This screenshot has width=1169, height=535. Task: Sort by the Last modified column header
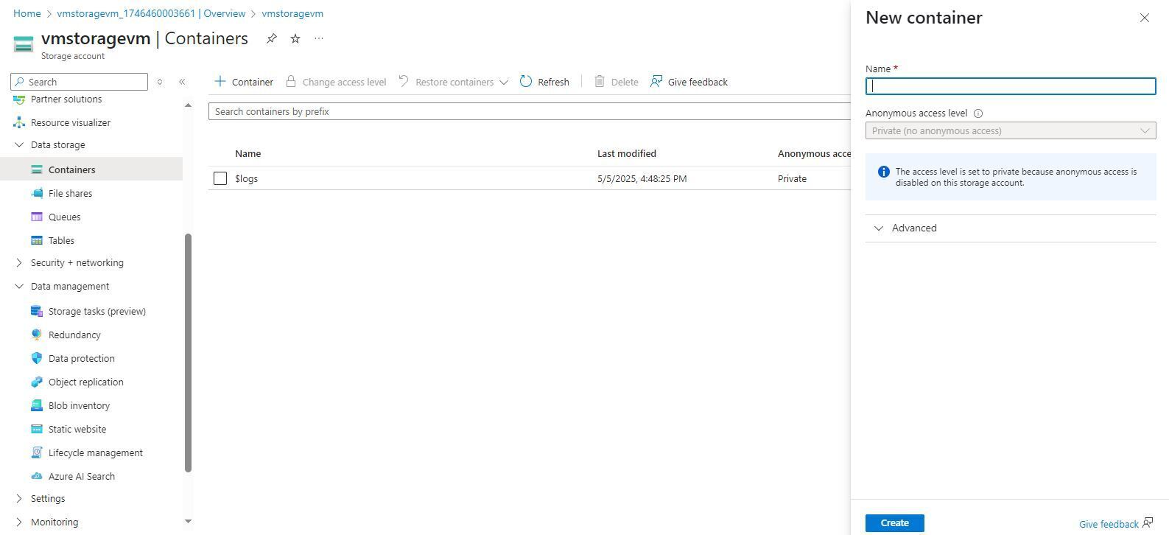pos(627,153)
